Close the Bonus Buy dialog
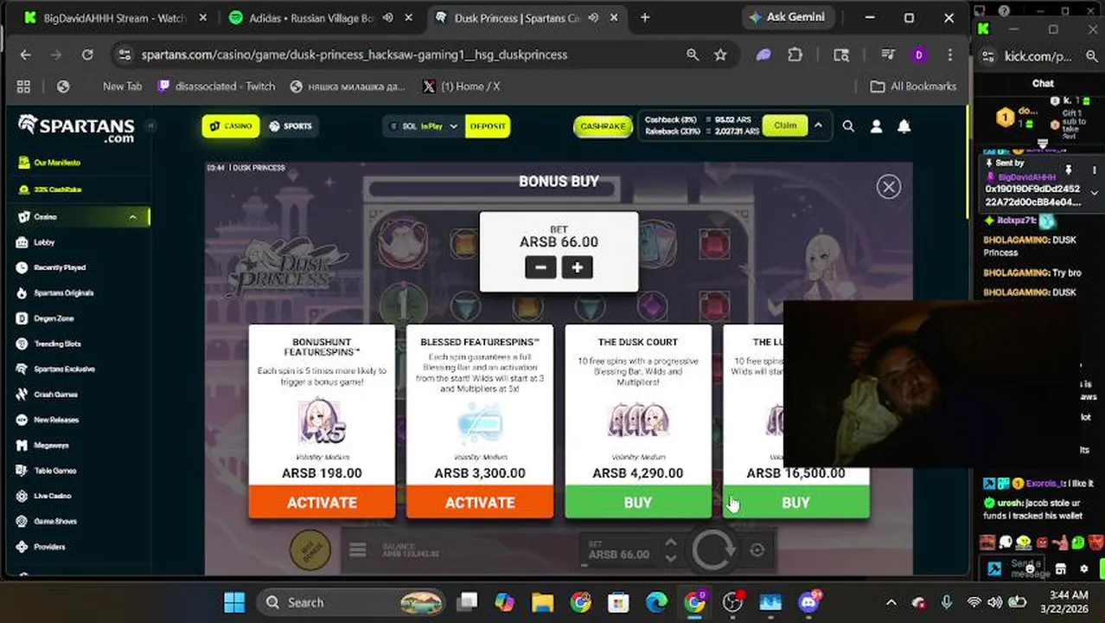Screen dimensions: 1105x623 (888, 187)
